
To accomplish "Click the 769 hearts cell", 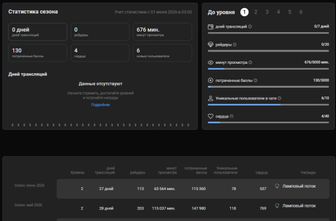I will (263, 208).
